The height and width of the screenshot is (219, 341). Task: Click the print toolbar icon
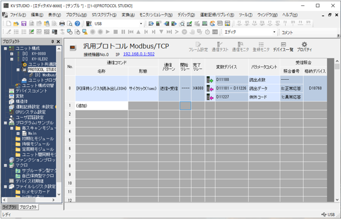(x=62, y=23)
